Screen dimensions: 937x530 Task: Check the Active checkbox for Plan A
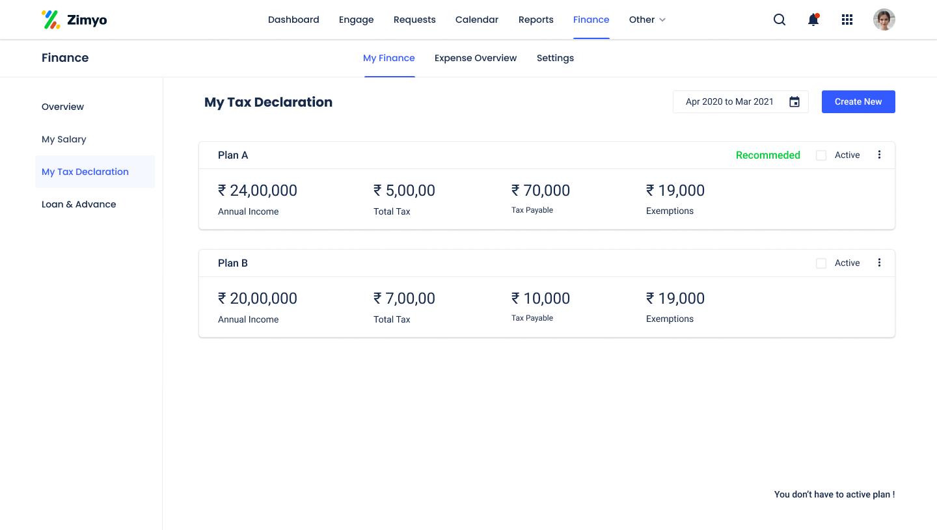click(x=821, y=155)
